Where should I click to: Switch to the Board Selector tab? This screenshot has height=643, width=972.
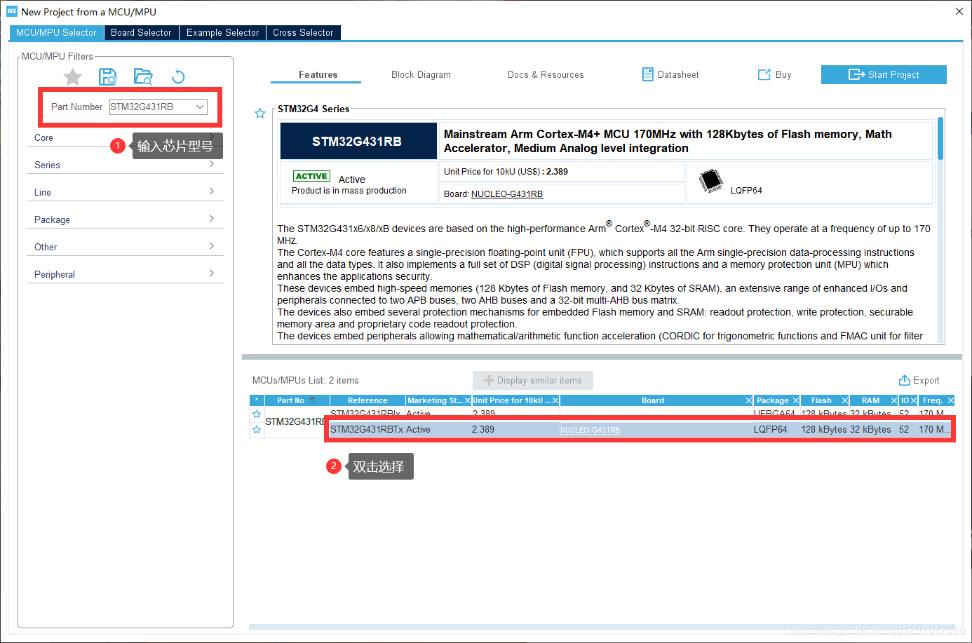[x=141, y=32]
